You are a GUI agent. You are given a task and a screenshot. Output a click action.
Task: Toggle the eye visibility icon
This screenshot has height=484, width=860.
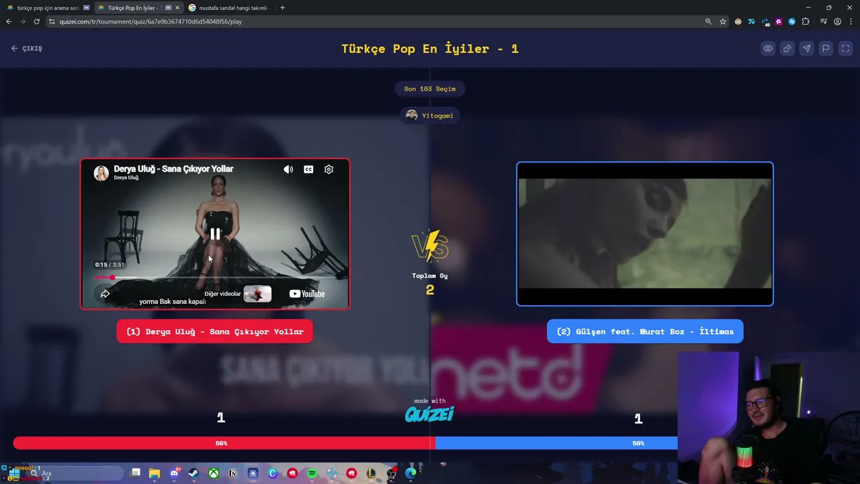[x=768, y=48]
